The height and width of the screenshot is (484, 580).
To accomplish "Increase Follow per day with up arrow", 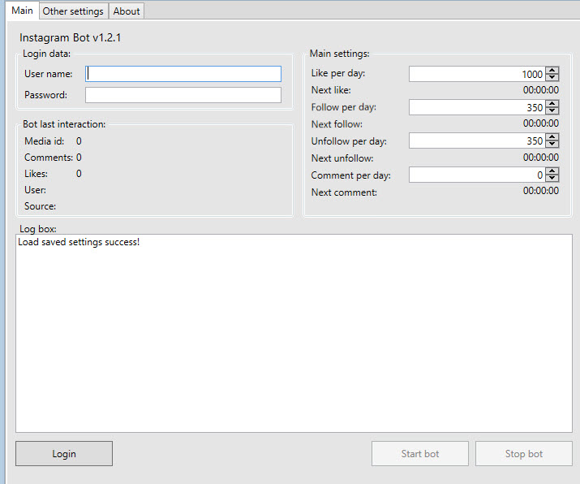I will click(x=552, y=103).
